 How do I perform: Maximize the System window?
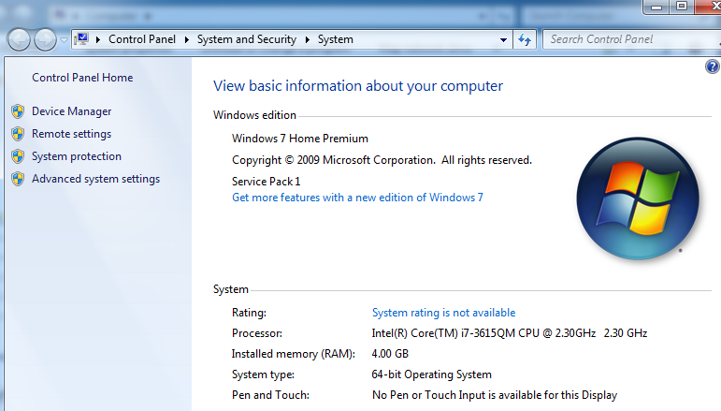[682, 7]
